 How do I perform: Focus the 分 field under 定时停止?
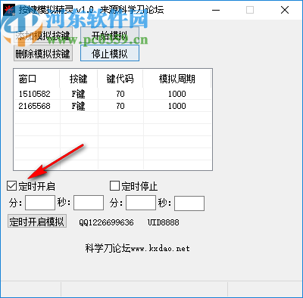pyautogui.click(x=141, y=203)
